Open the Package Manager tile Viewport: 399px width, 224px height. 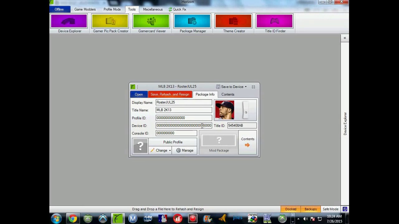click(193, 24)
